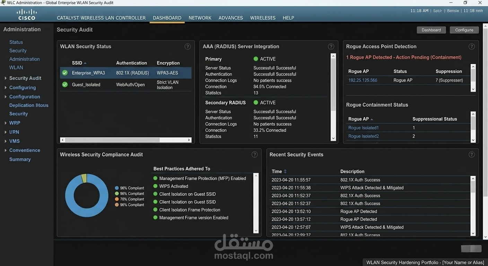Expand Security Audit tree item

[6, 78]
